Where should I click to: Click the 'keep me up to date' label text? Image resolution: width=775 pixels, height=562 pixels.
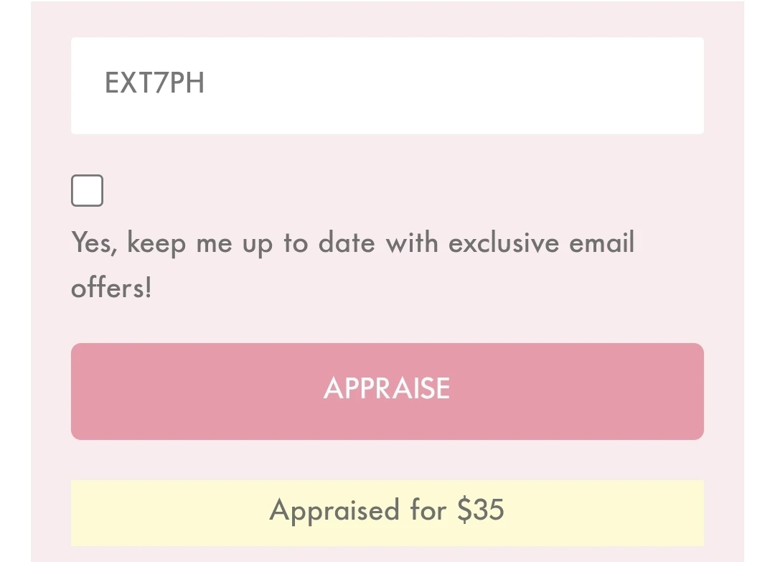[x=251, y=243]
